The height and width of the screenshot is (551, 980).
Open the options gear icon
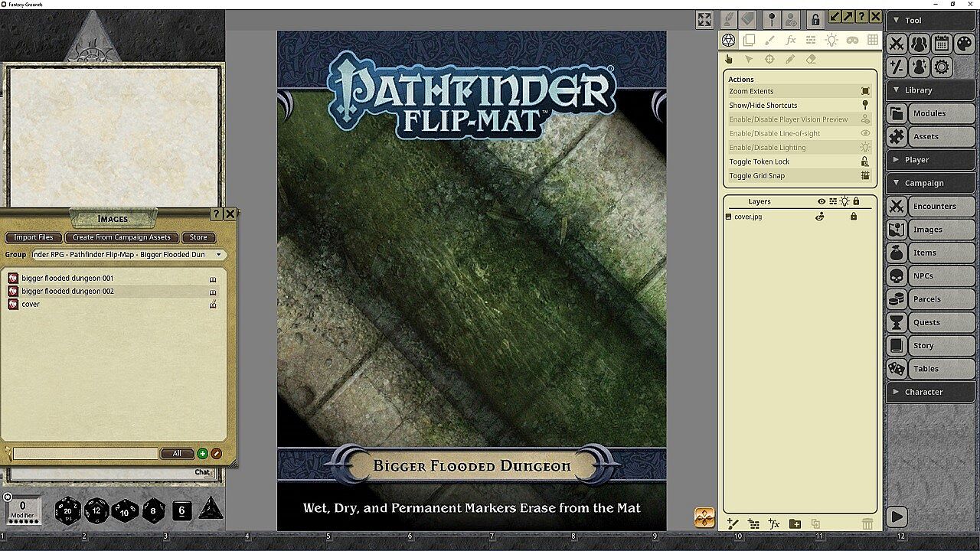[942, 67]
